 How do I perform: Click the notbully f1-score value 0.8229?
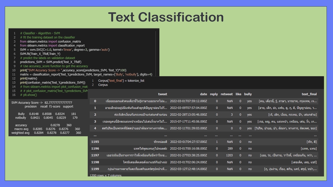61,118
